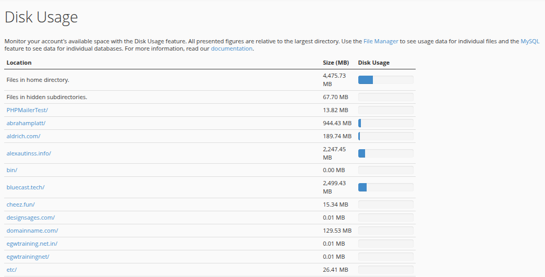Click the bluecast.tech usage bar
Viewport: 545px width, 277px height.
[x=386, y=187]
